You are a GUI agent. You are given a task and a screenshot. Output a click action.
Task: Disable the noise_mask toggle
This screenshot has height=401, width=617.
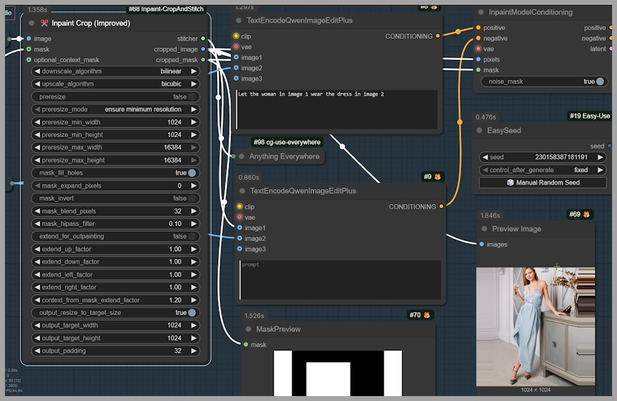pos(600,82)
